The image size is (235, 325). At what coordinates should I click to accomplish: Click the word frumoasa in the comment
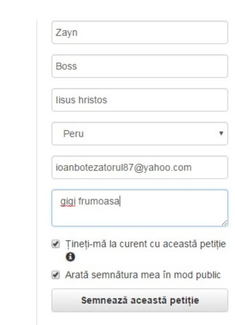pos(99,201)
